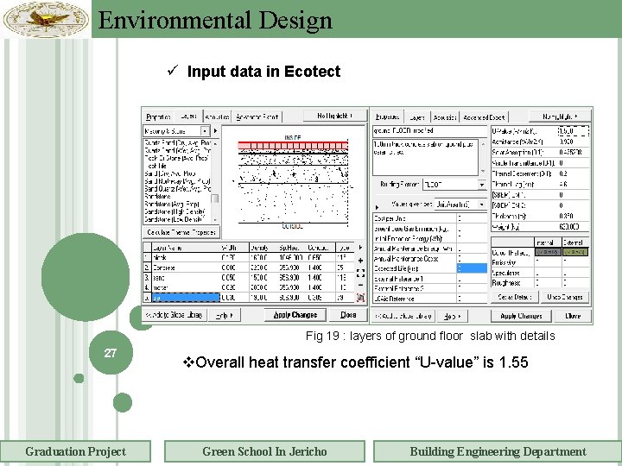Viewport: 622px width, 466px height.
Task: Select the Layers tab in left dialog
Action: point(189,116)
